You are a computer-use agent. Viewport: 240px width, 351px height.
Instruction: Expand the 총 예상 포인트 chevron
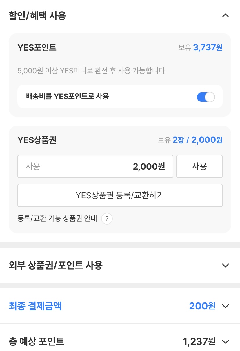click(225, 341)
